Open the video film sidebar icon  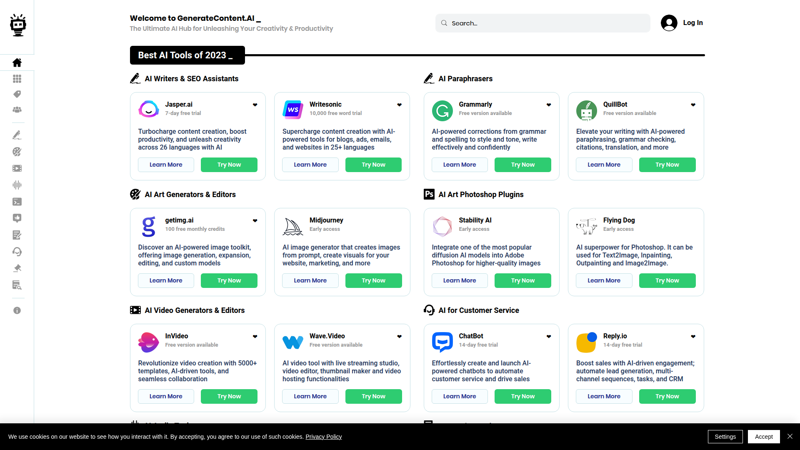coord(17,168)
